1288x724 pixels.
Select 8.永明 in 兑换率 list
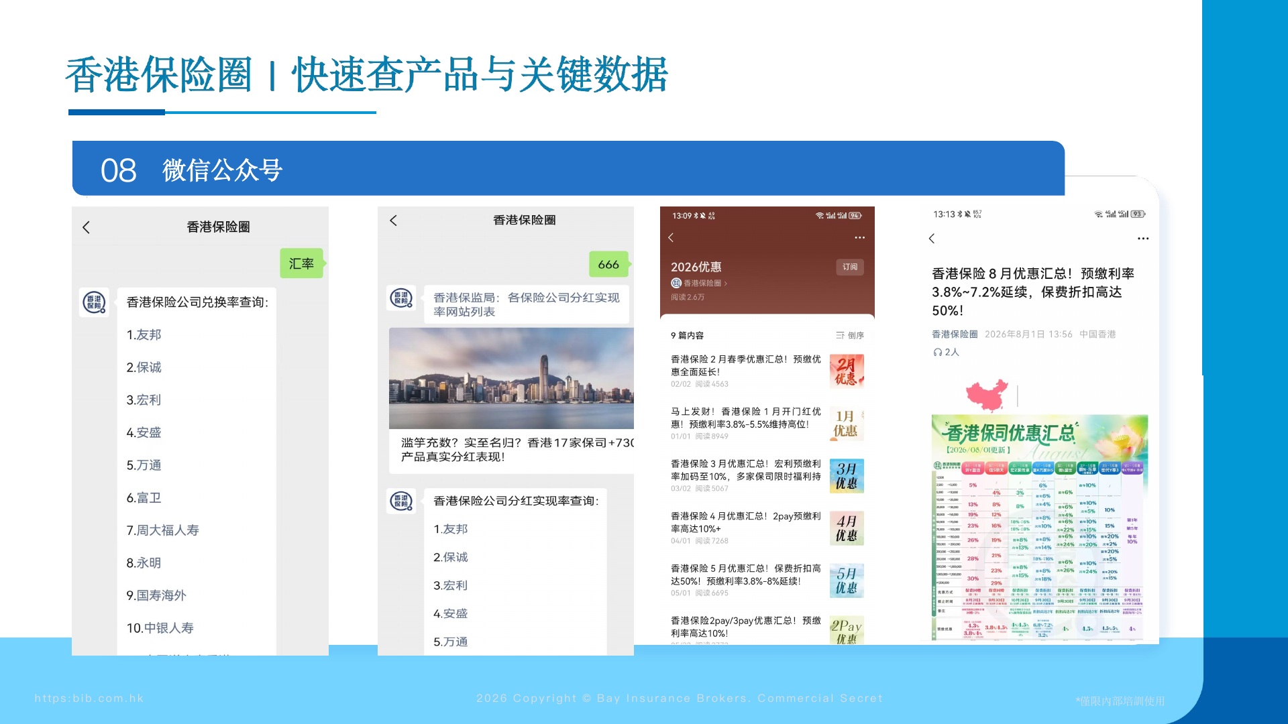click(144, 563)
